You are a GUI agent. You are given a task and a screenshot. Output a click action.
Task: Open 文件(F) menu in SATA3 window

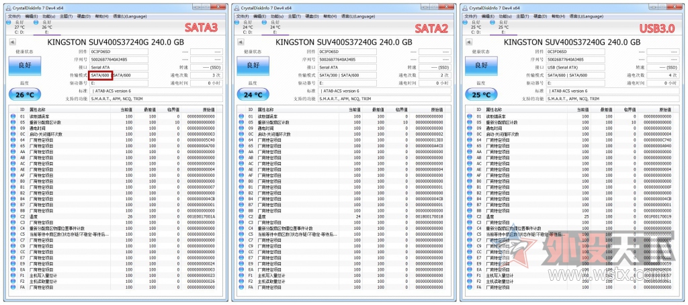point(14,16)
